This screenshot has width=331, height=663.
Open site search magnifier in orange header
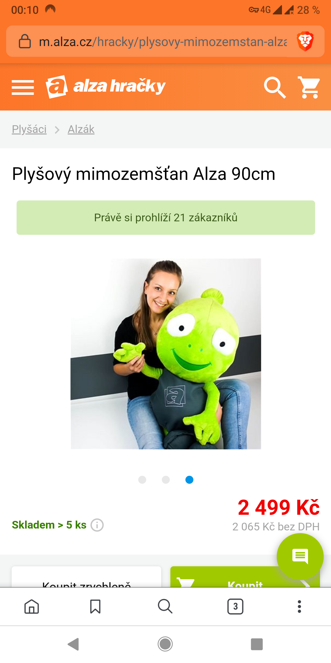pos(275,87)
